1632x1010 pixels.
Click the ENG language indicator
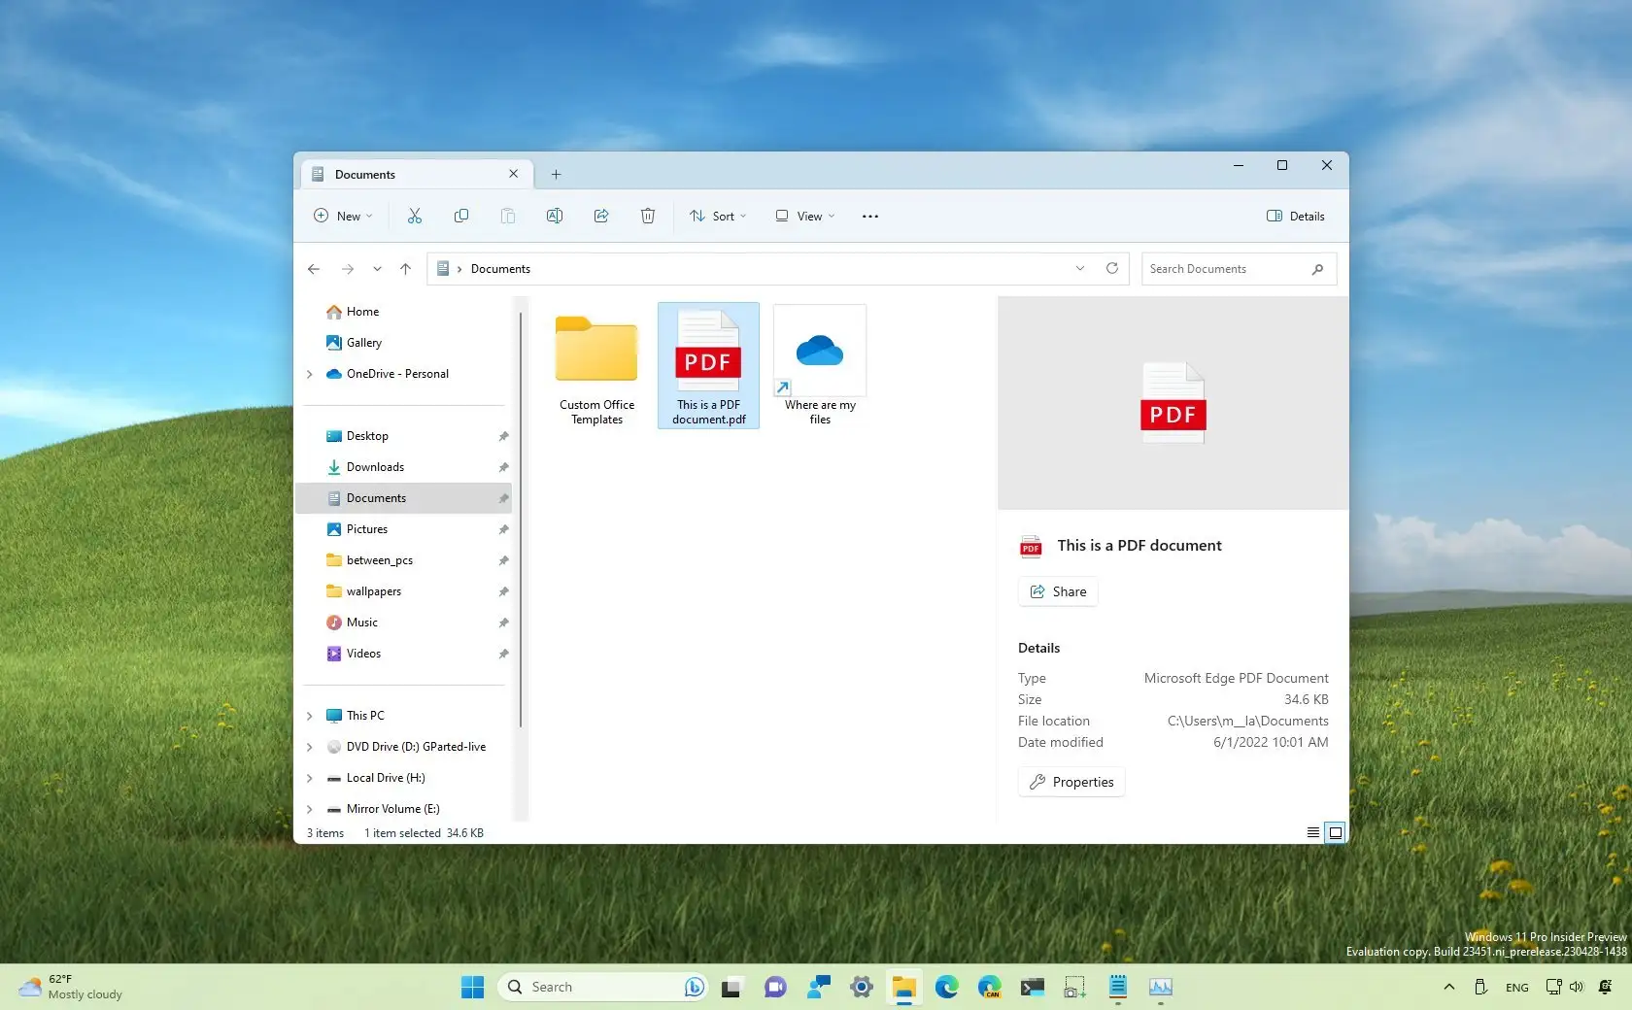point(1516,987)
